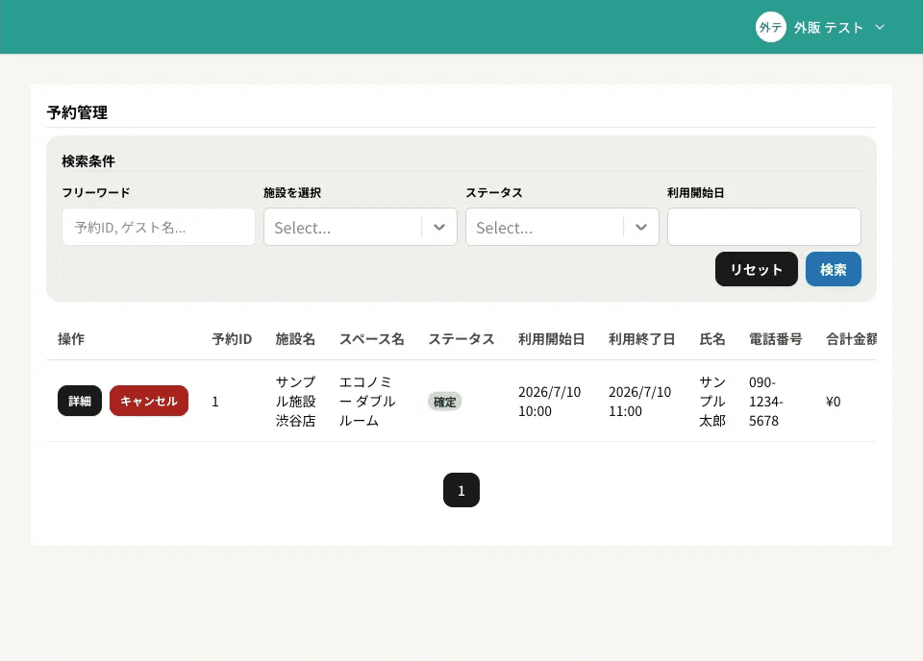Viewport: 923px width, 661px height.
Task: Open the ステータス Select dropdown
Action: coord(562,227)
